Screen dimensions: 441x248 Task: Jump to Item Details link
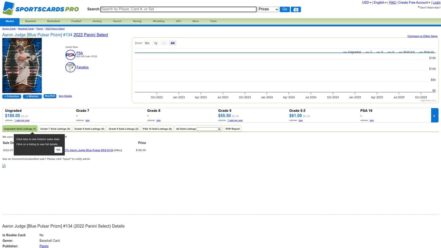pos(65,96)
